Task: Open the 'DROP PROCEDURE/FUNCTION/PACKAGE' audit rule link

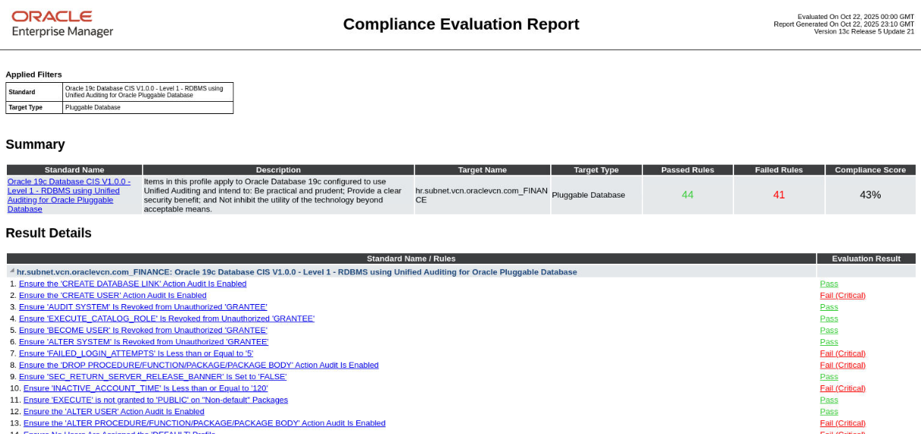Action: click(x=198, y=365)
